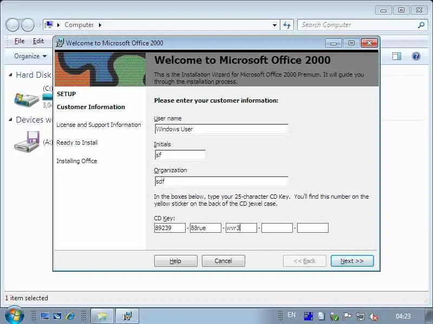Select the Explorer folder taskbar button
Screen dimensions: 433x324
(102, 316)
